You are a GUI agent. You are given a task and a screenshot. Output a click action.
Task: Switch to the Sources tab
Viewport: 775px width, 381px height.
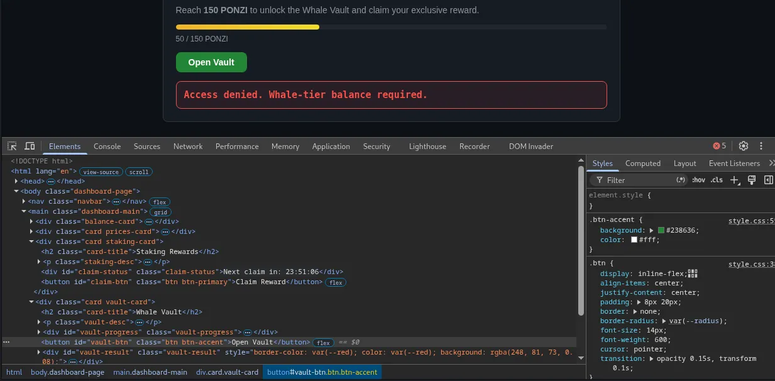tap(147, 146)
